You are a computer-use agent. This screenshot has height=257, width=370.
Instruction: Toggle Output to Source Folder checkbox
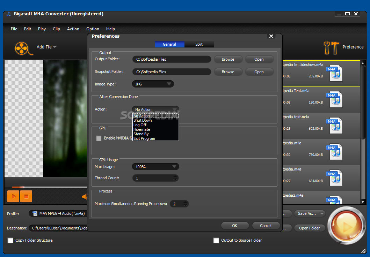(x=216, y=240)
